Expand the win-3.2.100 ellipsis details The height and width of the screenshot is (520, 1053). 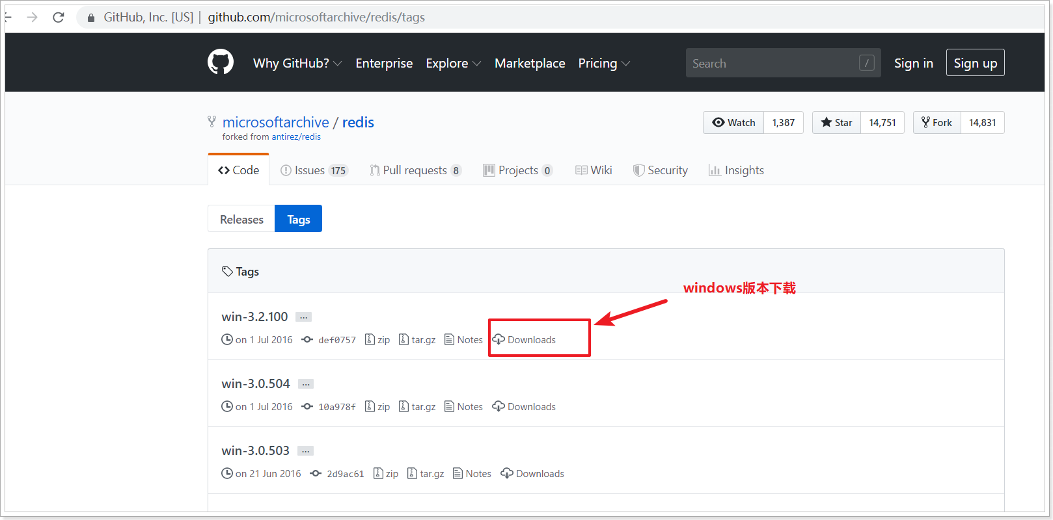[303, 317]
